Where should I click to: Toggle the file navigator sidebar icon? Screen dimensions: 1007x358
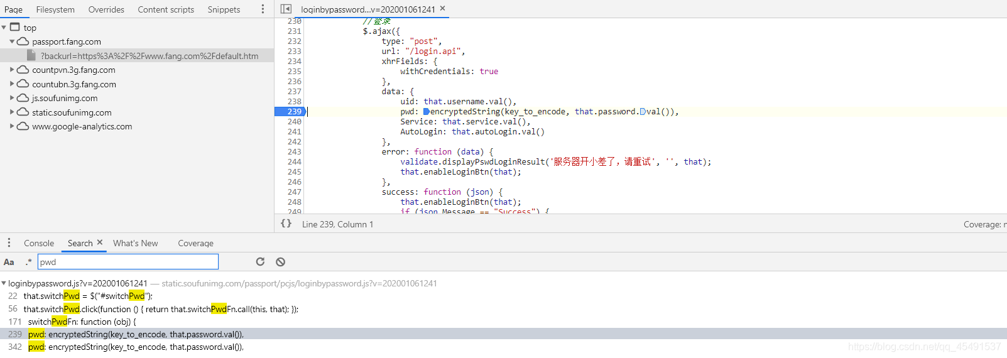coord(286,9)
